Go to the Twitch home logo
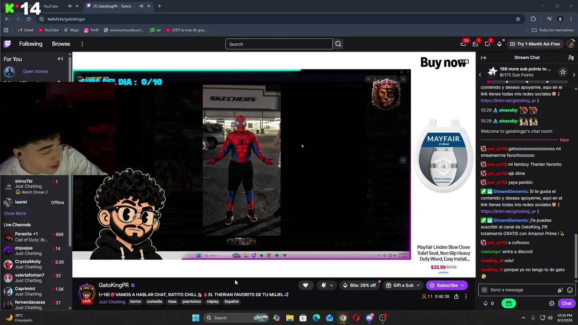The height and width of the screenshot is (325, 578). [7, 44]
